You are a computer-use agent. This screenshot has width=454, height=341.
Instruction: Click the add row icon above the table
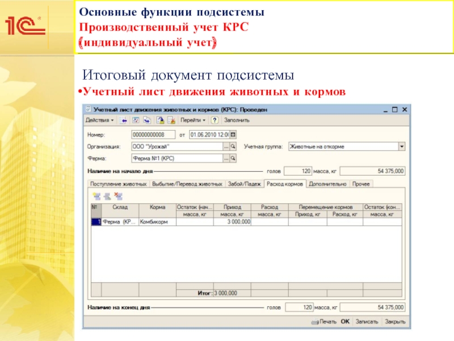click(97, 196)
